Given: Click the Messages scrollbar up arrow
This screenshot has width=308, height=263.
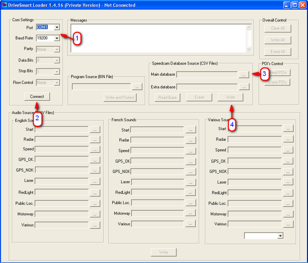Looking at the screenshot, I should click(248, 27).
